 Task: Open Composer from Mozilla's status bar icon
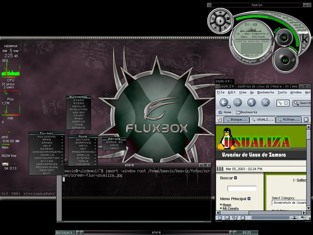pyautogui.click(x=235, y=218)
